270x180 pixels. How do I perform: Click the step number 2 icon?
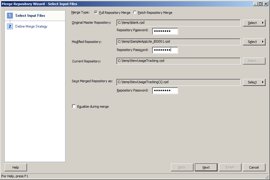(10, 26)
